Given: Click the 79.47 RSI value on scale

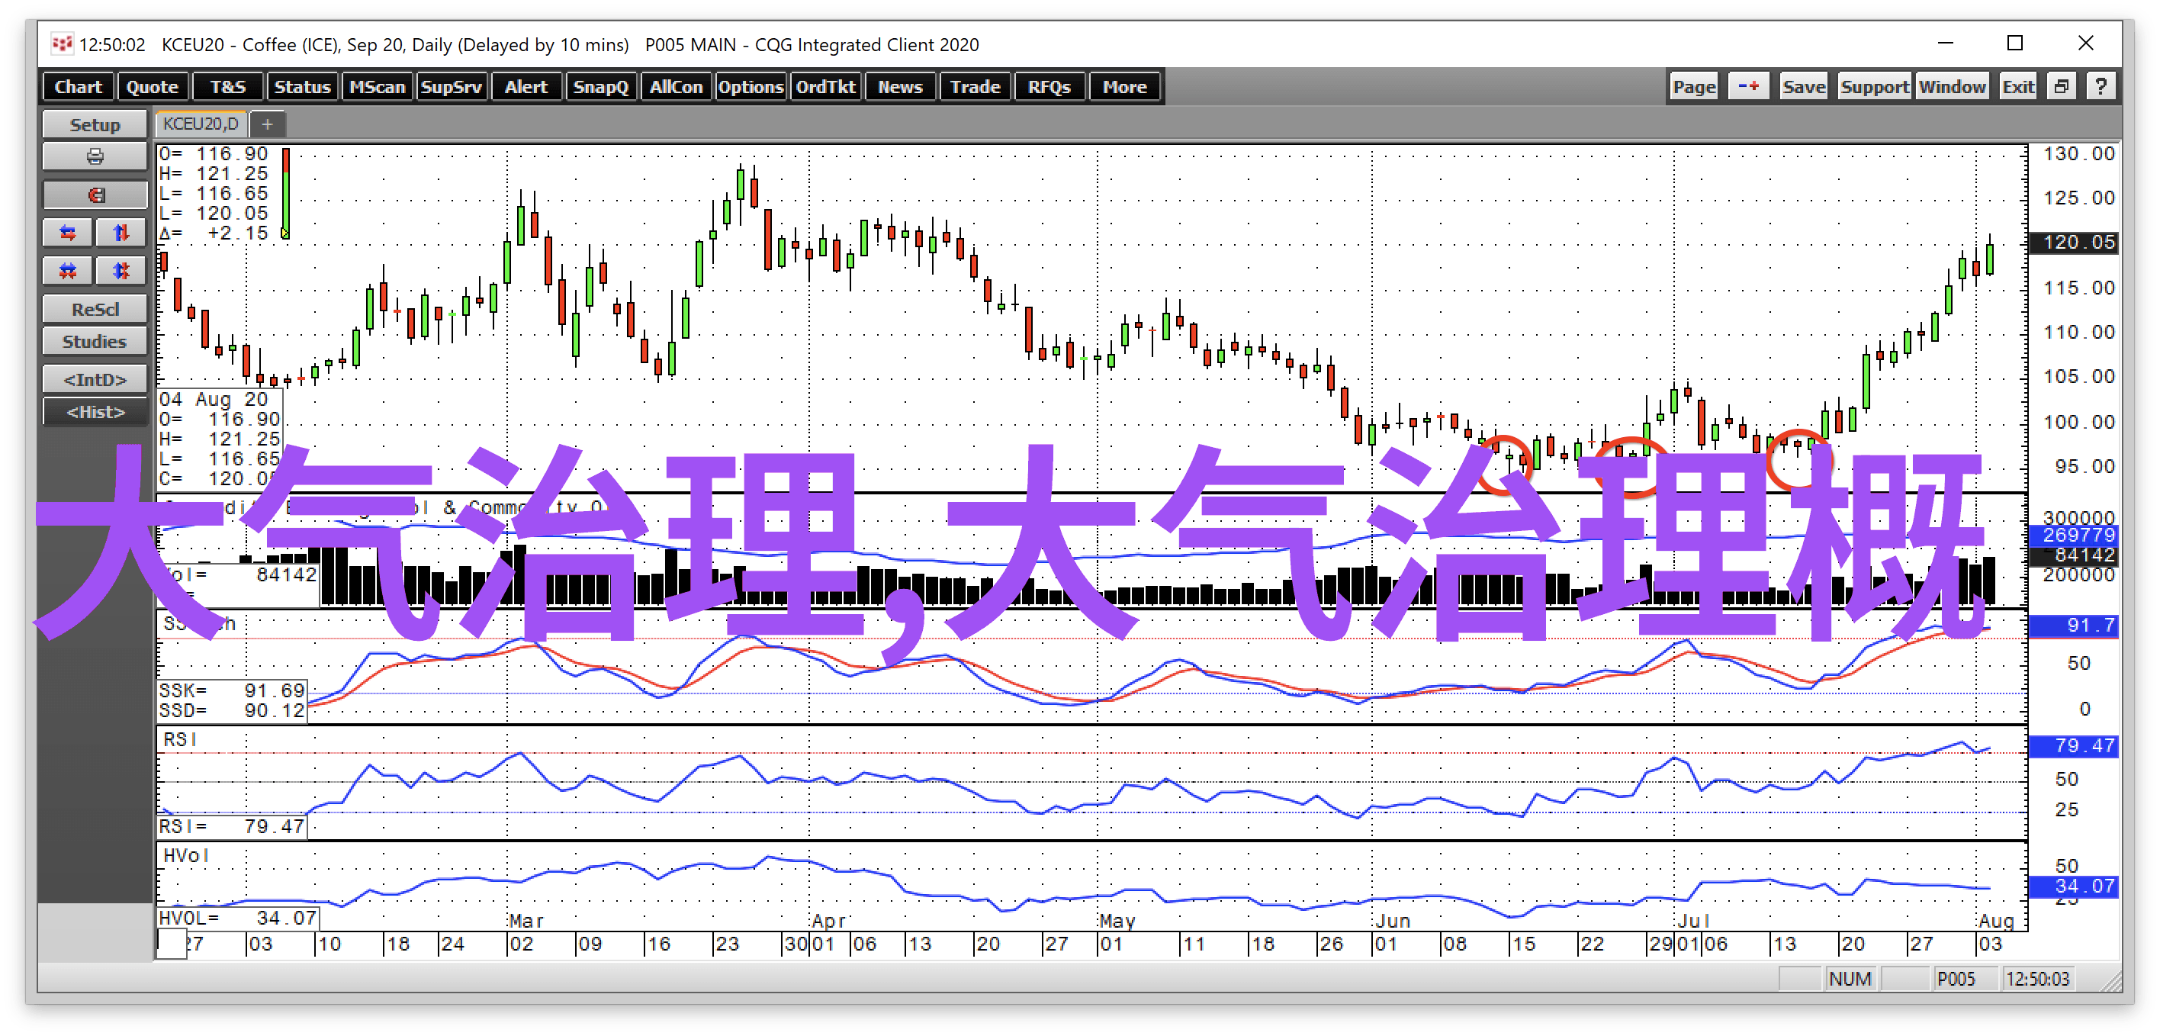Looking at the screenshot, I should pos(2073,746).
